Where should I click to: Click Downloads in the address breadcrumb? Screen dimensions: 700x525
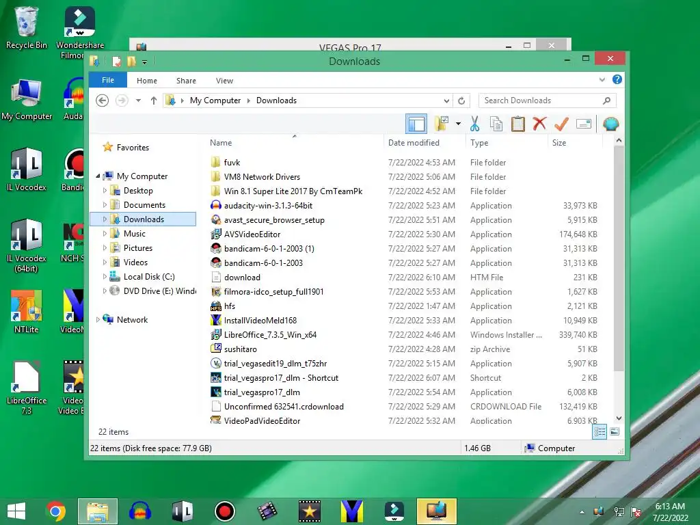[x=276, y=100]
